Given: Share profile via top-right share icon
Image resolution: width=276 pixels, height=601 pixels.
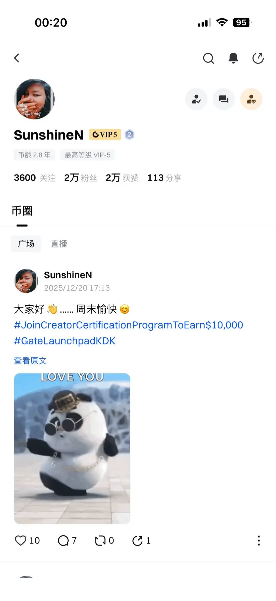Looking at the screenshot, I should 258,58.
